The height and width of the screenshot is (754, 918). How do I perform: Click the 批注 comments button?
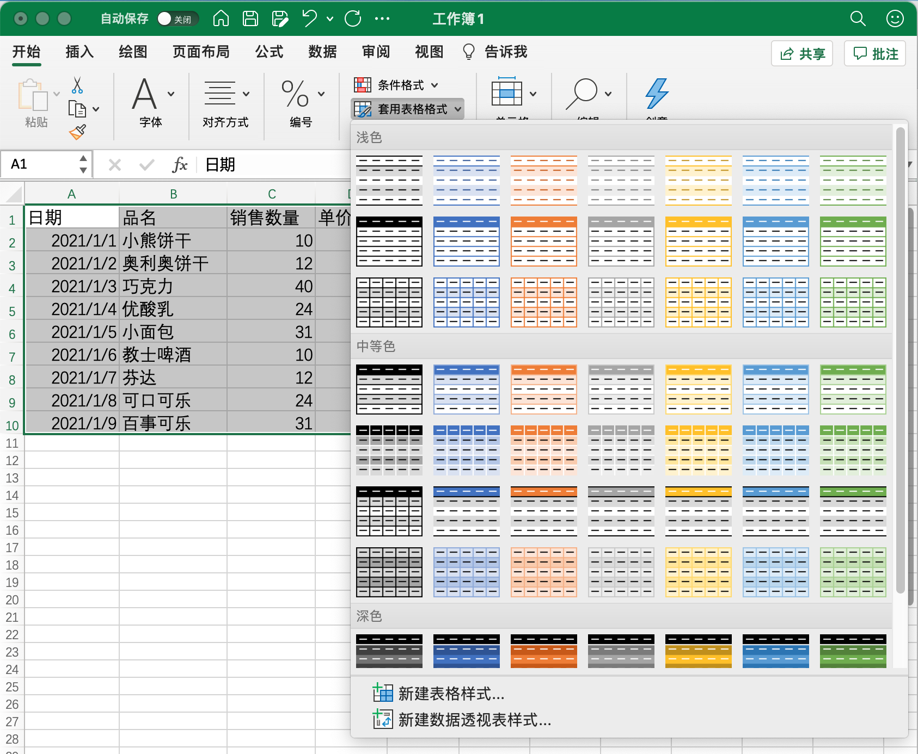coord(875,53)
